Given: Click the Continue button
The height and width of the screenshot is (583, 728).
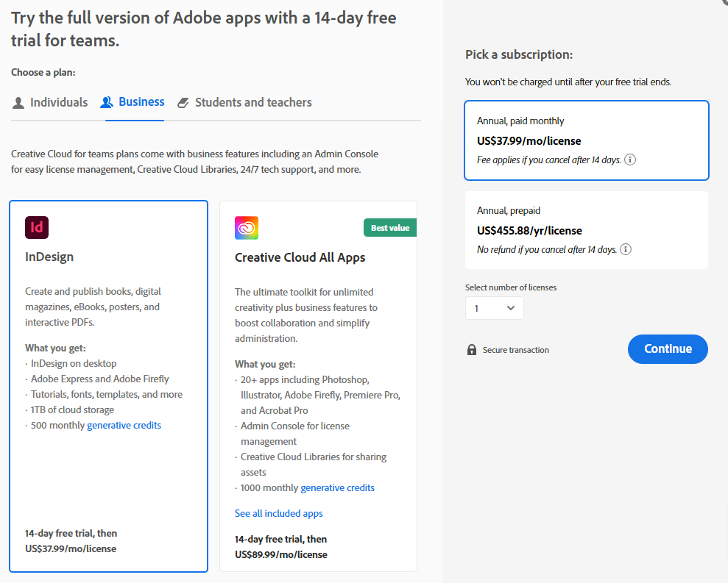Looking at the screenshot, I should point(668,348).
